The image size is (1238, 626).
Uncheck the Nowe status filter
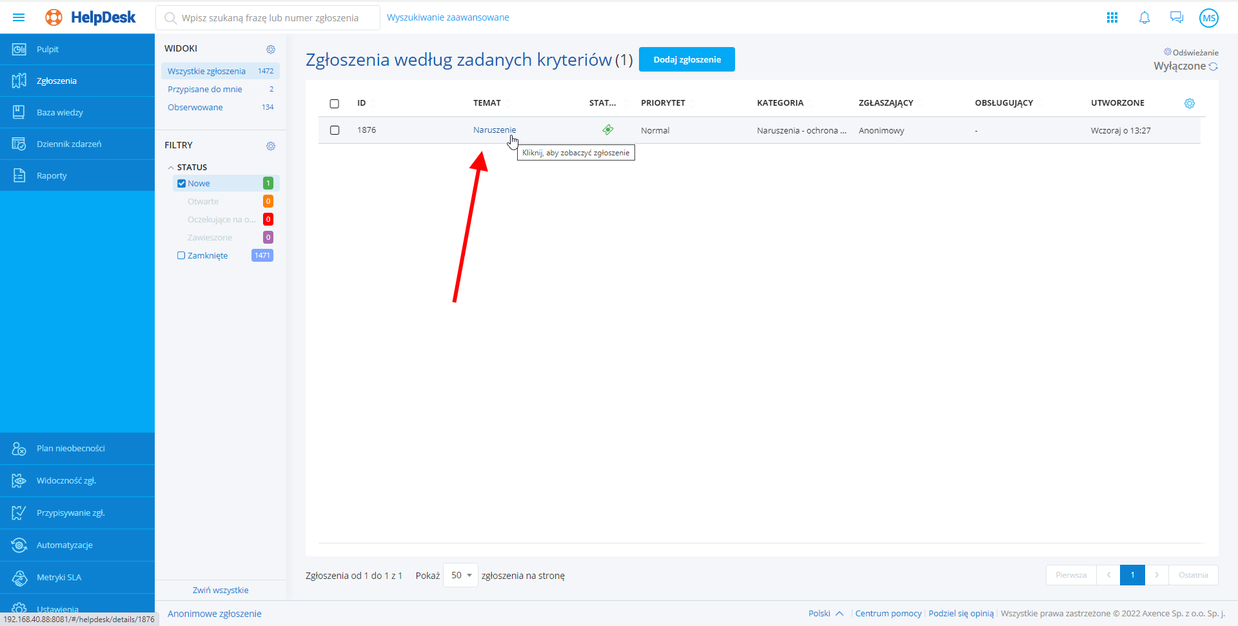[181, 184]
